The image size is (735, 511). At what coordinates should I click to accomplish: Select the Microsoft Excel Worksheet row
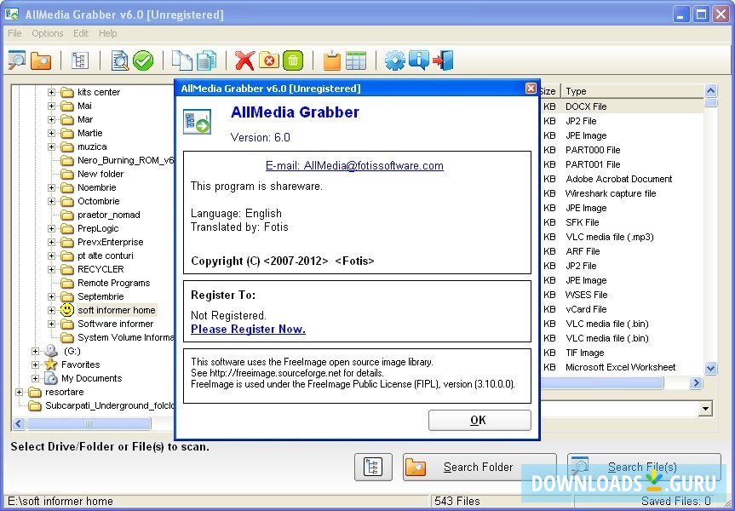click(x=621, y=367)
